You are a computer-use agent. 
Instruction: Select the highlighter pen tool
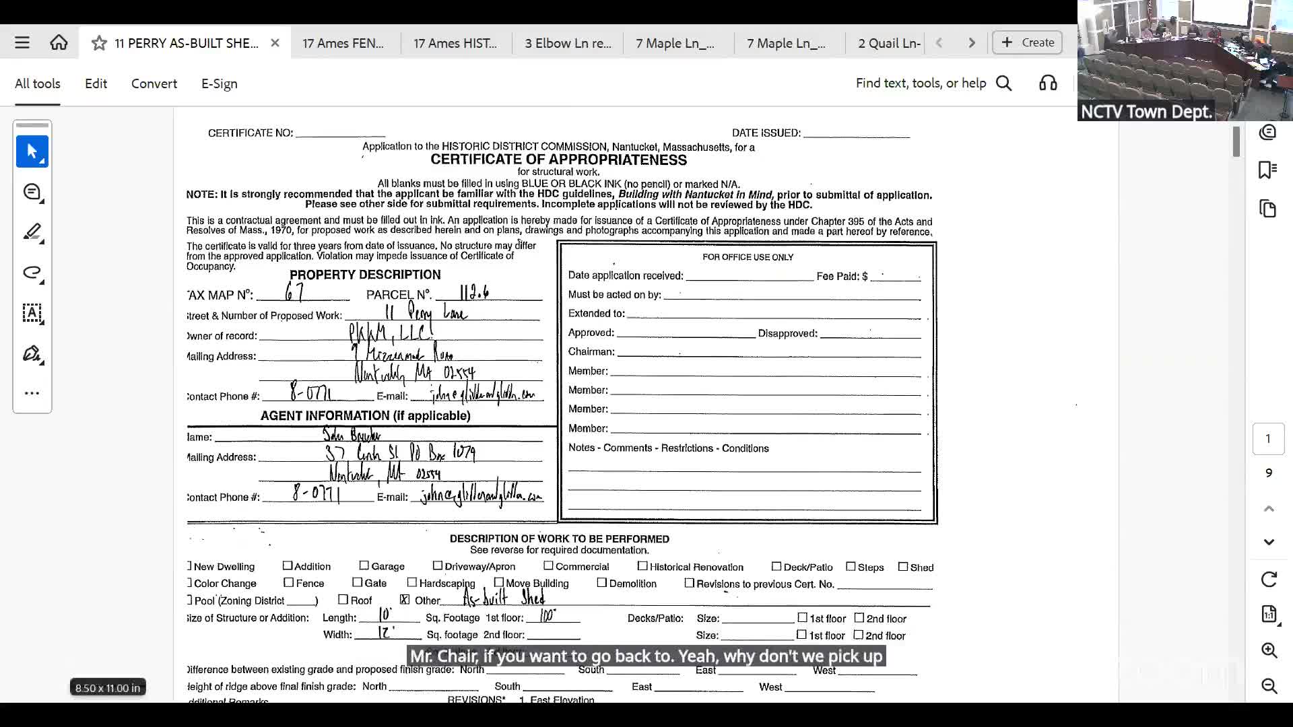[32, 232]
